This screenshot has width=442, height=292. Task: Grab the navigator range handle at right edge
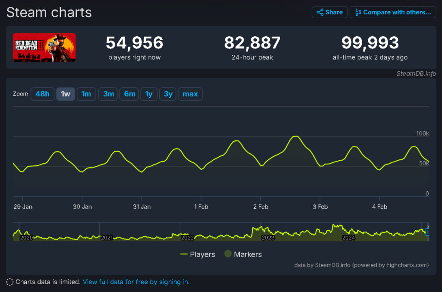point(427,232)
